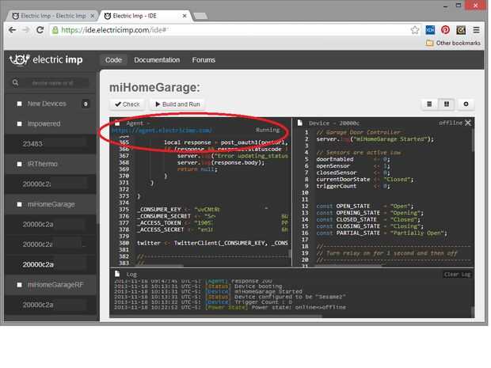Open a new browser tab
The image size is (491, 368).
(x=200, y=16)
